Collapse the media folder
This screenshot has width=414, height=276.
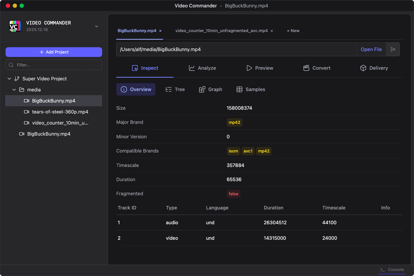tap(14, 90)
